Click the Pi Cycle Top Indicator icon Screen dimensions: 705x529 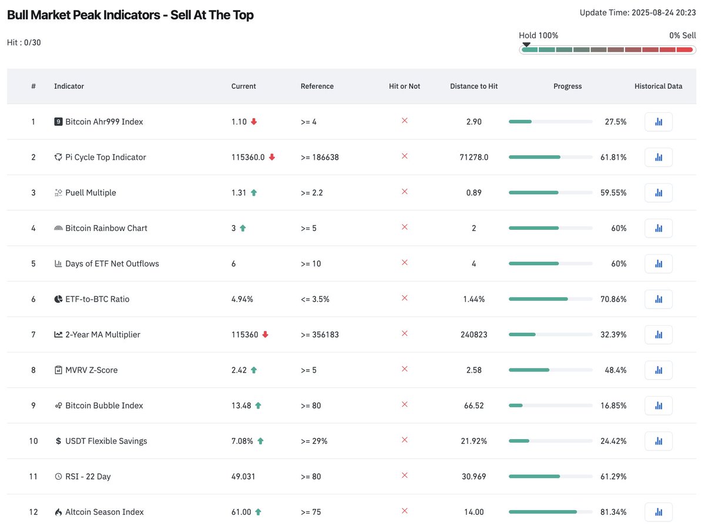[x=58, y=157]
